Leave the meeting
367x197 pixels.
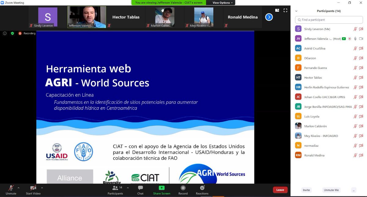[280, 190]
